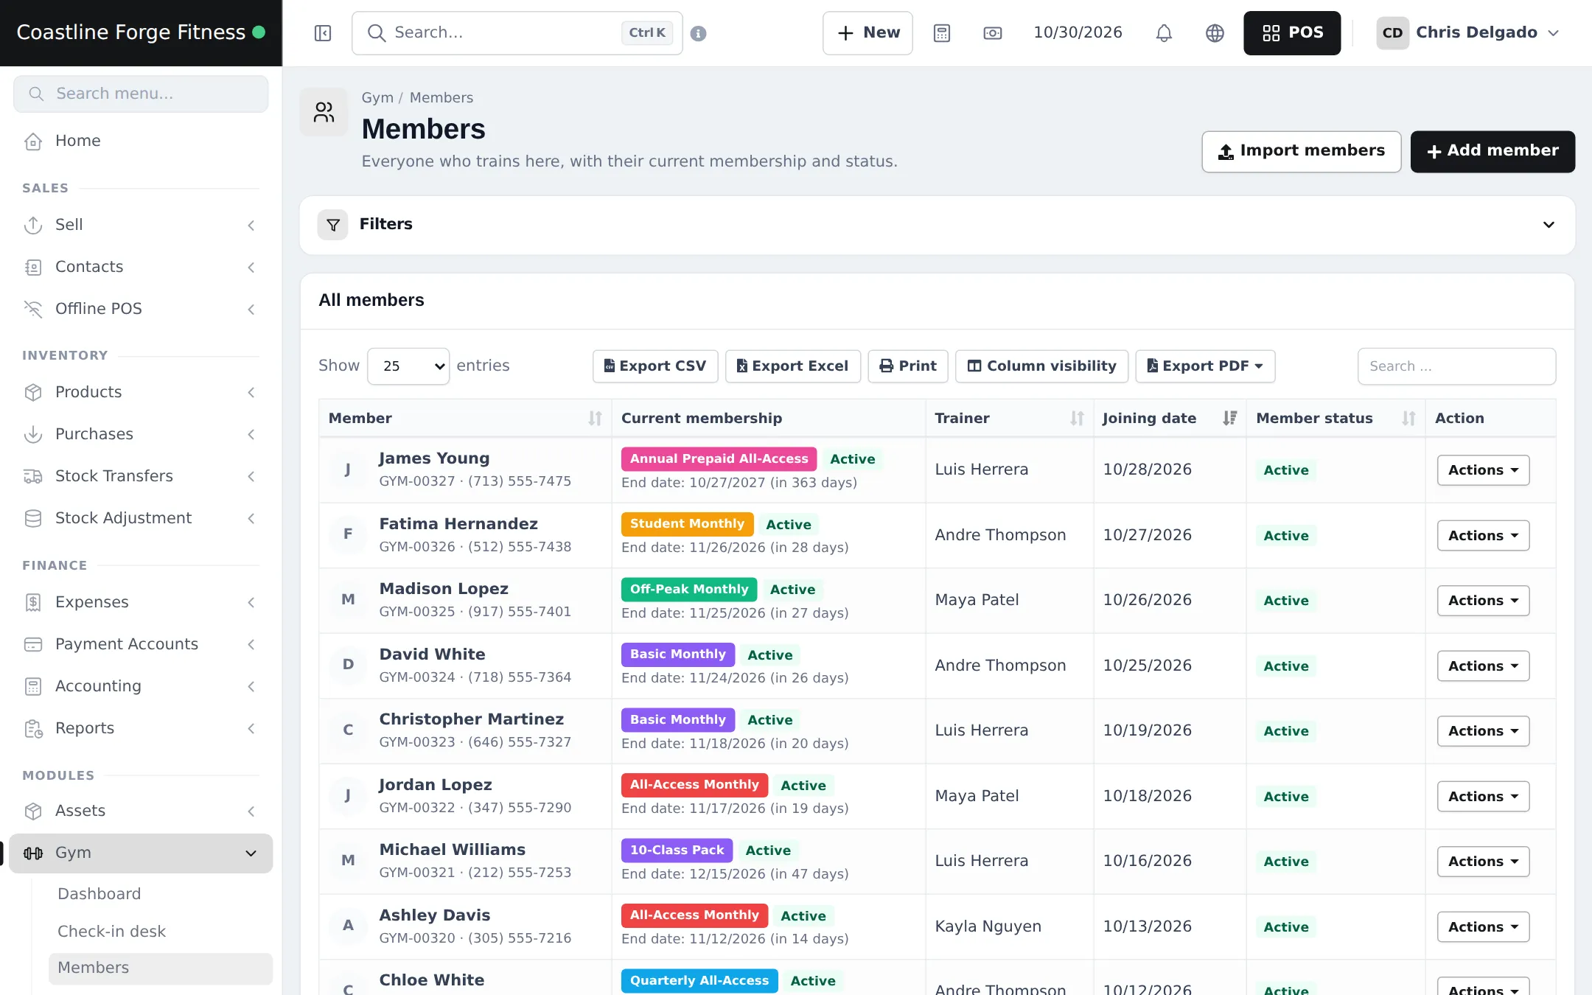
Task: Sort by Joining date column
Action: (x=1170, y=419)
